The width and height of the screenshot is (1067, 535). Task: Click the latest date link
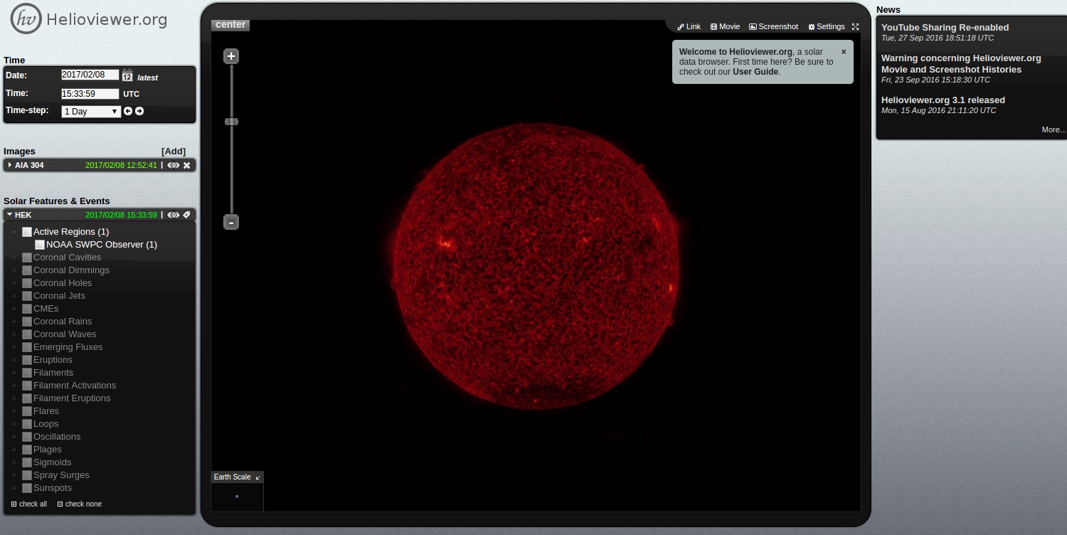[148, 78]
